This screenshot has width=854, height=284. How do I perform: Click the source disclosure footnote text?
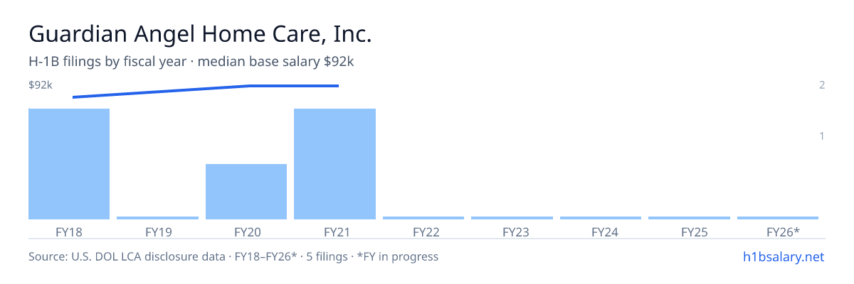pos(233,256)
